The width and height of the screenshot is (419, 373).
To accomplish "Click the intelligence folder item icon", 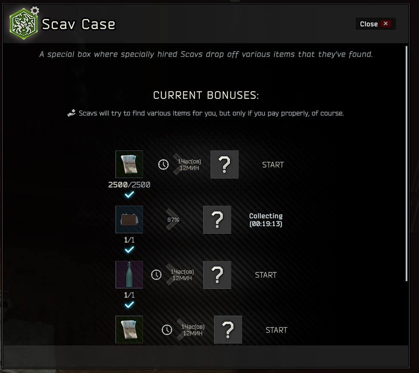I will [129, 219].
